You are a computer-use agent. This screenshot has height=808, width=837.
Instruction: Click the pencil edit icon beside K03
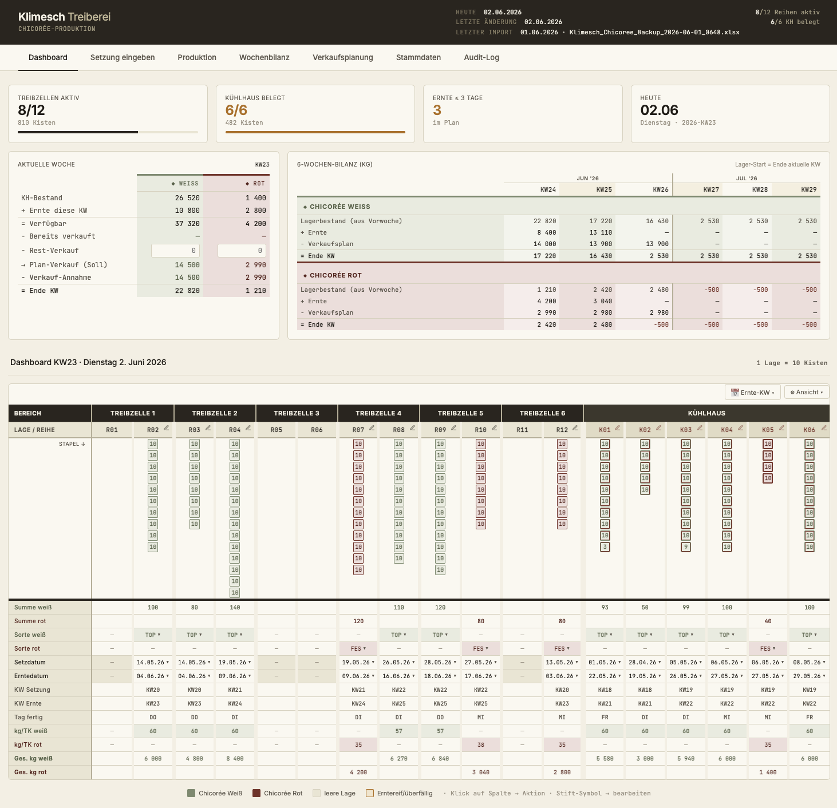click(700, 428)
